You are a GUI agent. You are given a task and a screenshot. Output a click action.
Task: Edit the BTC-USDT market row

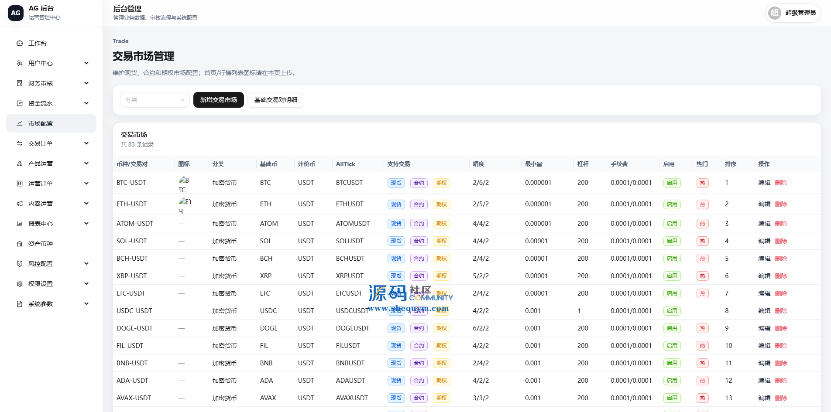point(764,183)
